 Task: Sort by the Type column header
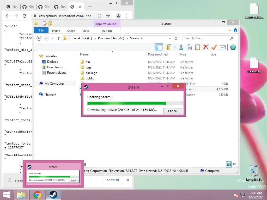coord(193,54)
